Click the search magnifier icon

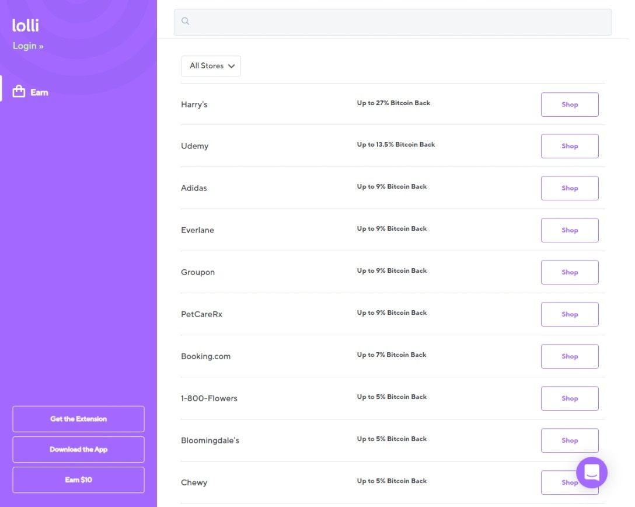tap(185, 21)
